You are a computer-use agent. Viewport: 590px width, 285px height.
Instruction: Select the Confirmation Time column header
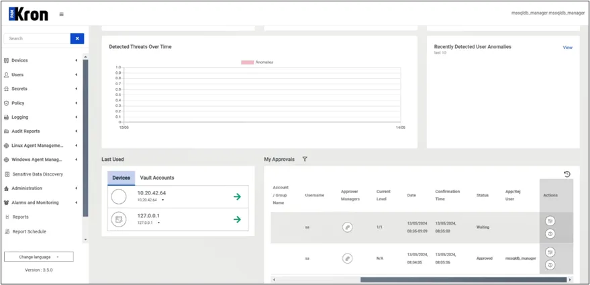point(448,195)
